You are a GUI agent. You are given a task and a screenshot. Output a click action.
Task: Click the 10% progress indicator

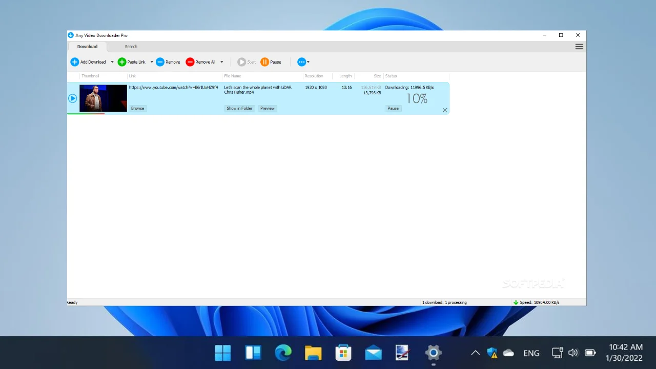(x=417, y=98)
